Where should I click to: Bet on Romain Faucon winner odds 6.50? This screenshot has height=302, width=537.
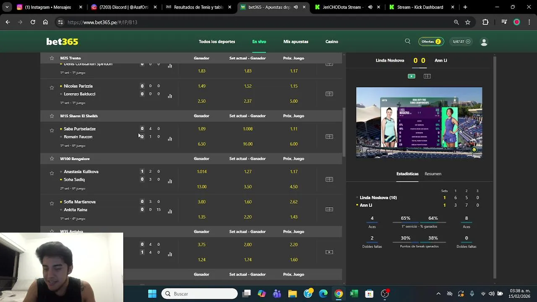(x=202, y=144)
